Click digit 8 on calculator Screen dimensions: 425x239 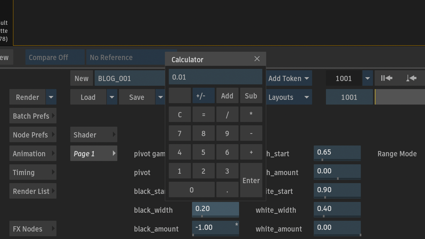[204, 133]
